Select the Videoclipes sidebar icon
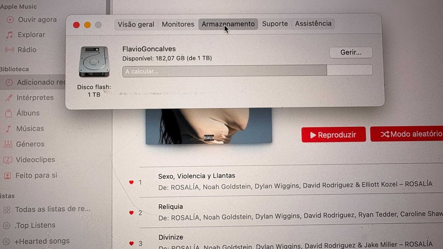 [8, 160]
